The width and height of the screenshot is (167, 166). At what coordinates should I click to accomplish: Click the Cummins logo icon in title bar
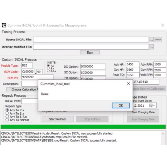coord(4,25)
